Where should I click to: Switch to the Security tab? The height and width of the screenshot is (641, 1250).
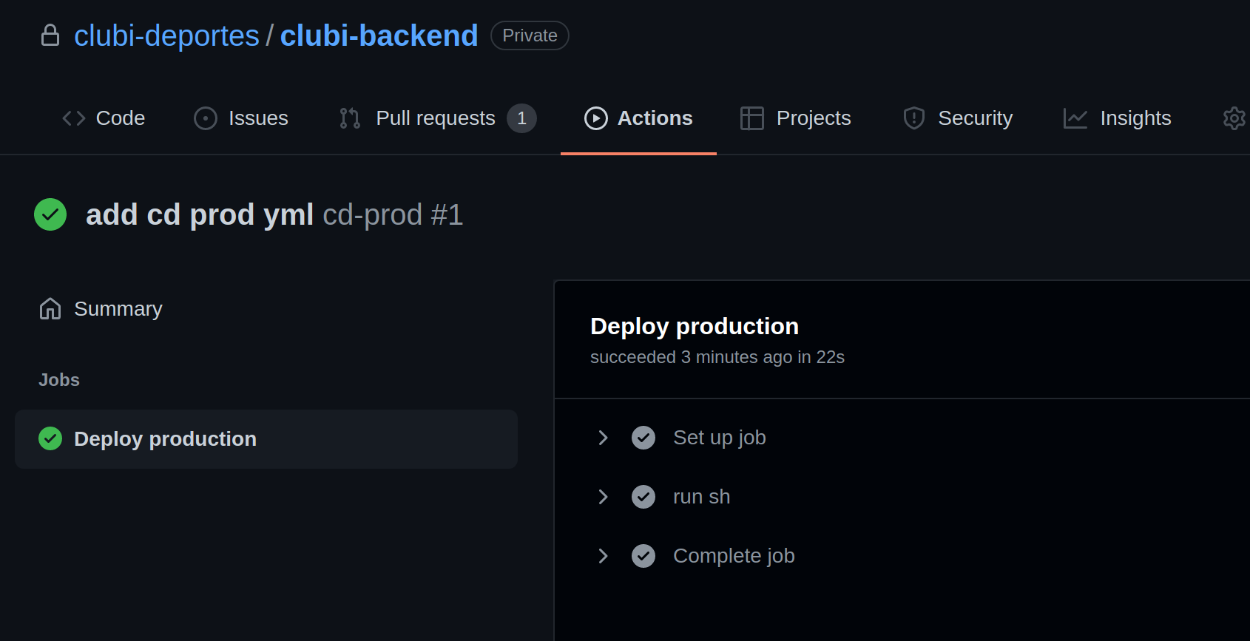974,118
